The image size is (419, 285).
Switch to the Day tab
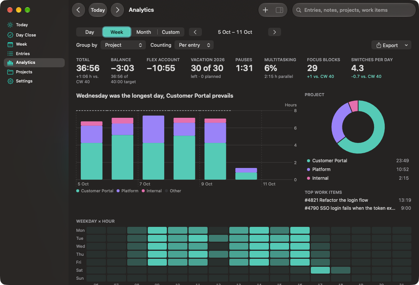tap(90, 32)
